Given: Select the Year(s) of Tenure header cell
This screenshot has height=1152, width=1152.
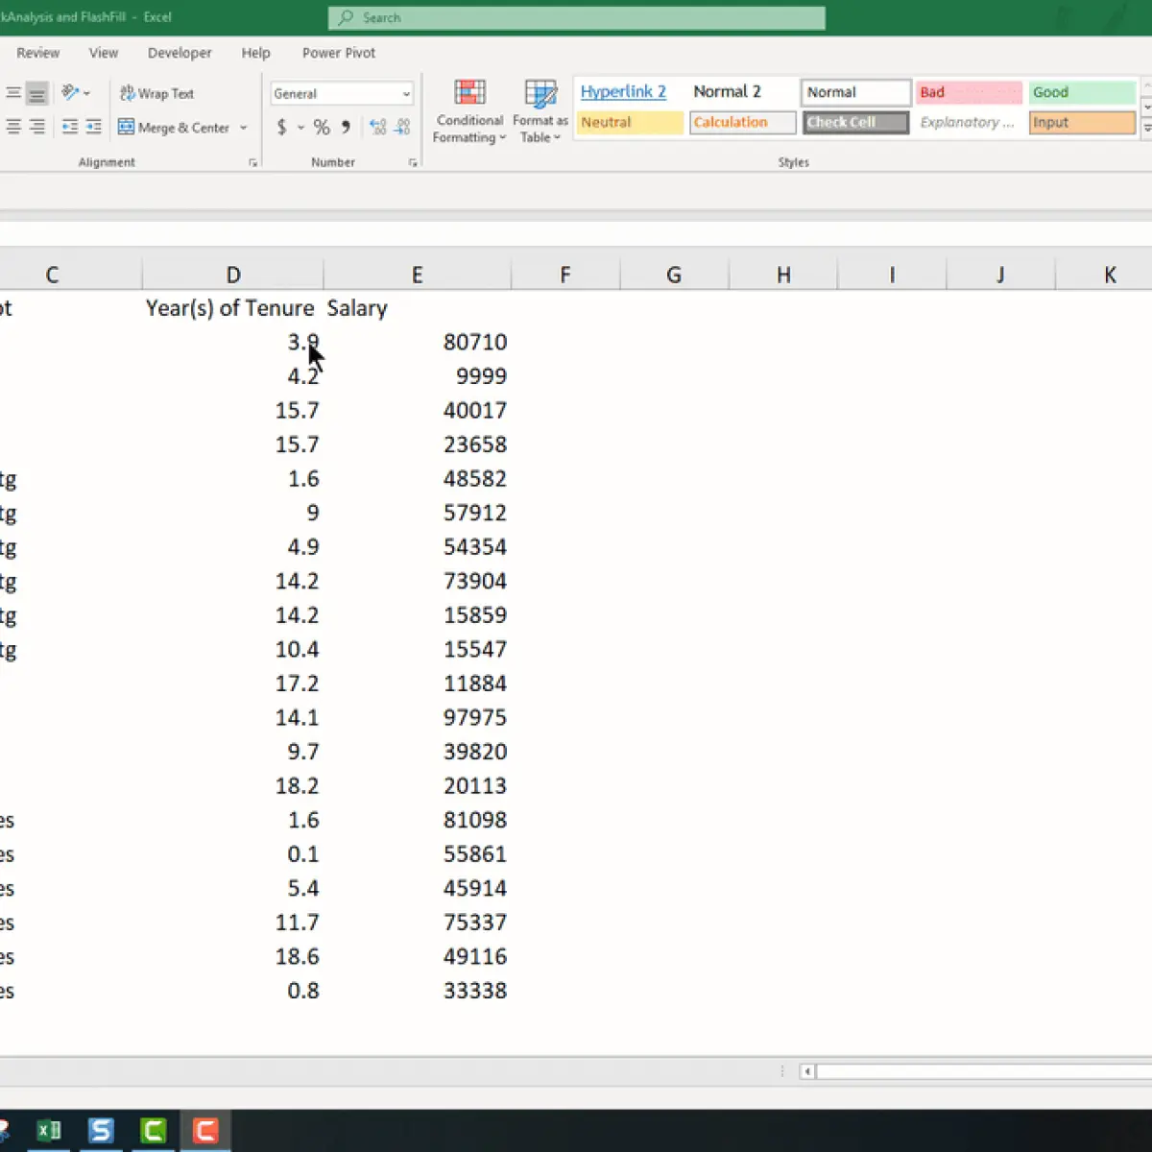Looking at the screenshot, I should (x=233, y=308).
